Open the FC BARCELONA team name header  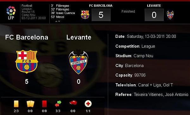click(x=101, y=6)
